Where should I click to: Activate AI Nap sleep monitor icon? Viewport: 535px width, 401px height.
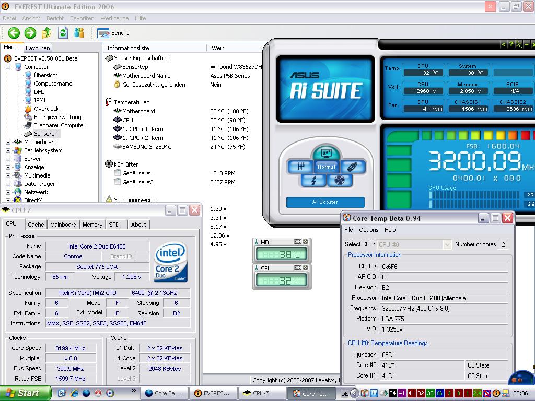(327, 153)
